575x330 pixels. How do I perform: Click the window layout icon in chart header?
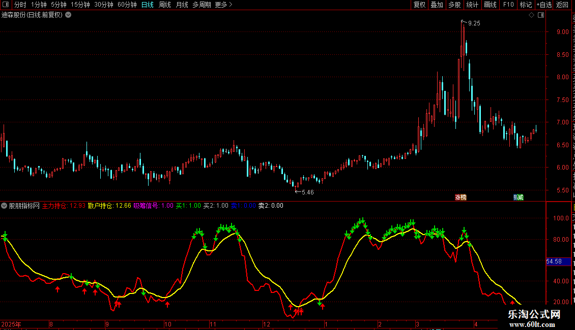point(541,15)
